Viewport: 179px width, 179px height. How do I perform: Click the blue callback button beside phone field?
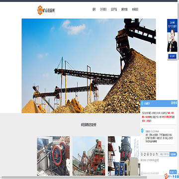point(173,154)
